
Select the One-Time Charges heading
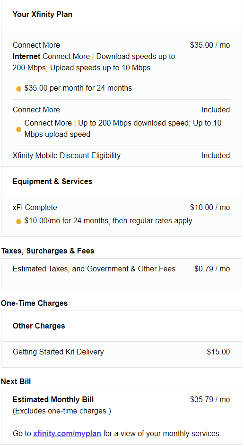click(x=34, y=303)
